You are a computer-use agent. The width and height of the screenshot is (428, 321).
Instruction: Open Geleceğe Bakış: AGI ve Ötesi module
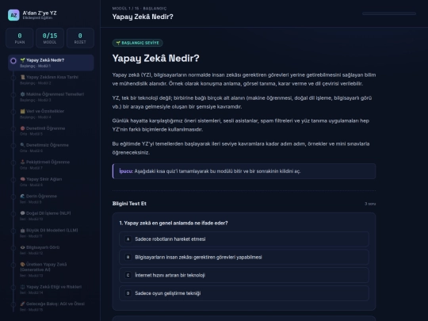51,306
